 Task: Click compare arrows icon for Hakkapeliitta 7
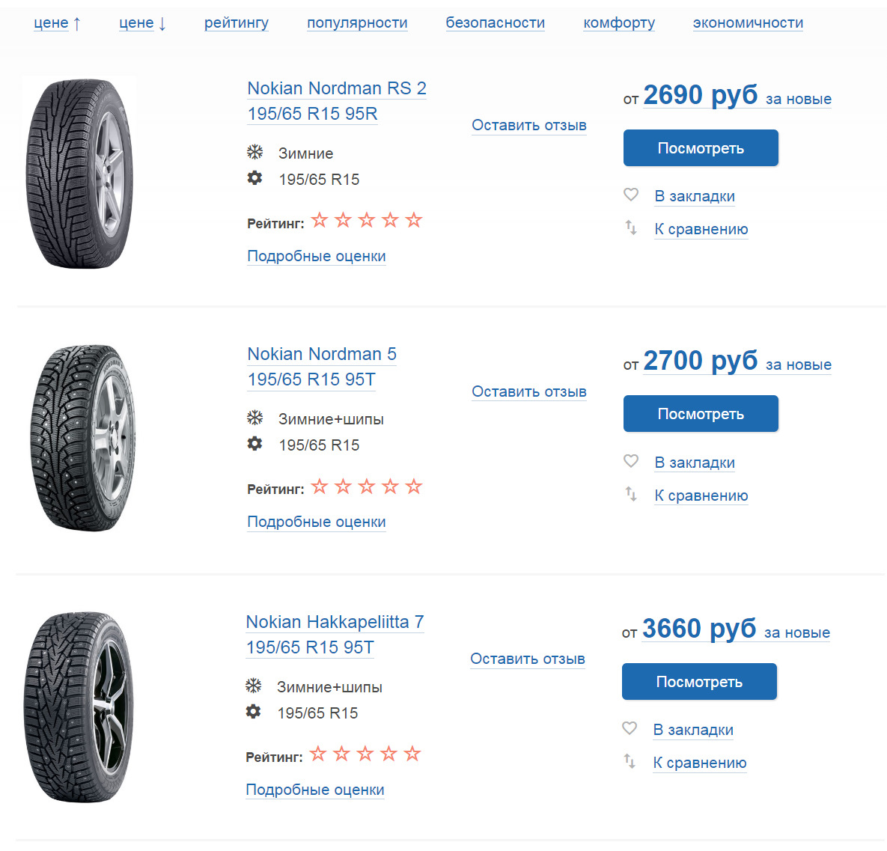630,761
